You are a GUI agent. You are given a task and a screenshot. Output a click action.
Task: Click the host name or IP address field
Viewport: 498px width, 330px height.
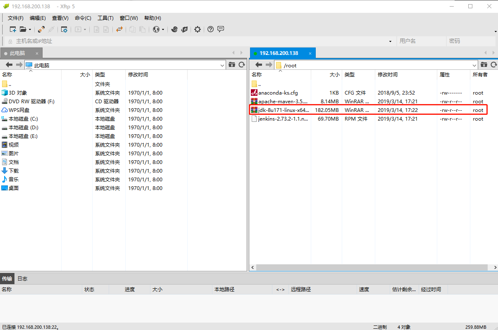tap(200, 41)
